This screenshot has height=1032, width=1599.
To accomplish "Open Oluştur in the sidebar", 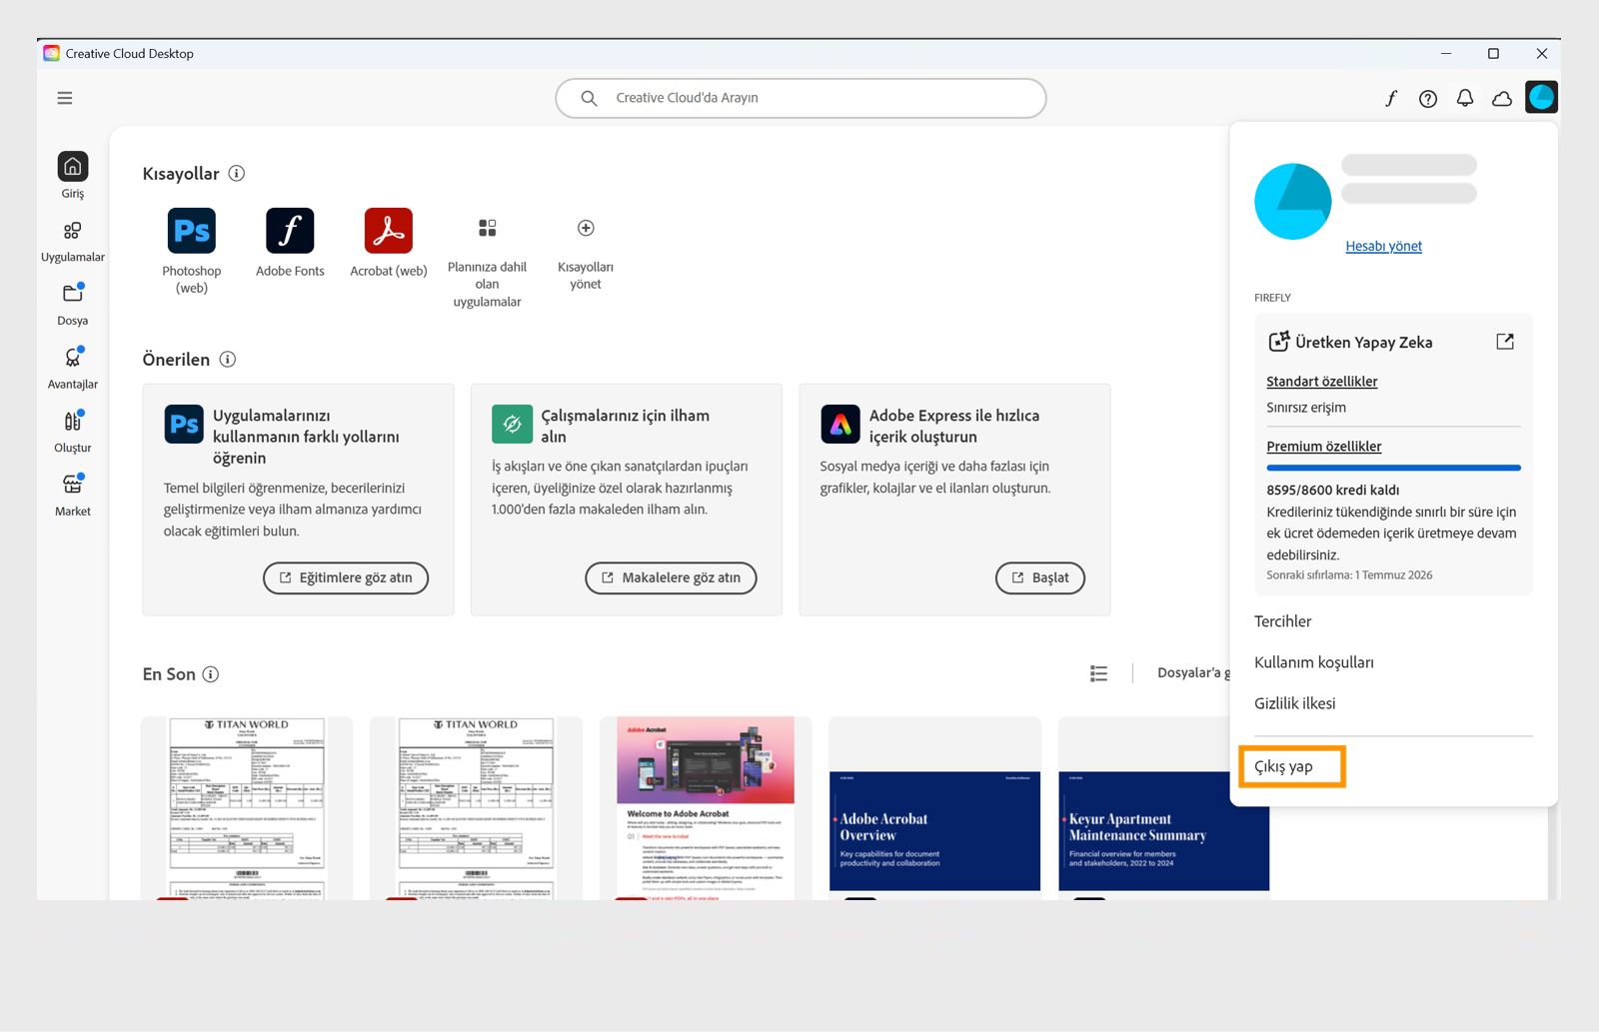I will tap(72, 432).
